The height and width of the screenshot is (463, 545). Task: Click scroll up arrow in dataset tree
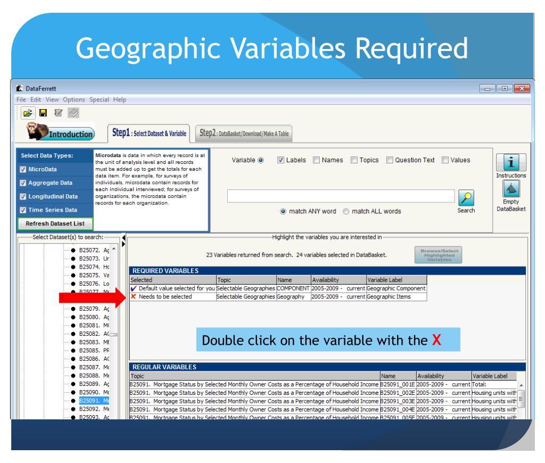coord(114,249)
